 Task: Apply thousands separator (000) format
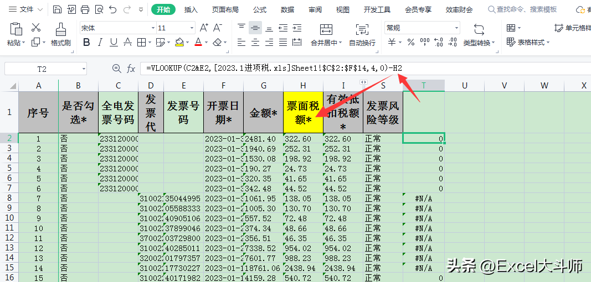[x=425, y=42]
